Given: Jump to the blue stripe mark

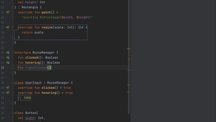Looking at the screenshot, I should click(x=129, y=70).
